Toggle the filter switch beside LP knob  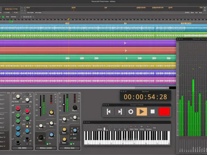[x=27, y=94]
